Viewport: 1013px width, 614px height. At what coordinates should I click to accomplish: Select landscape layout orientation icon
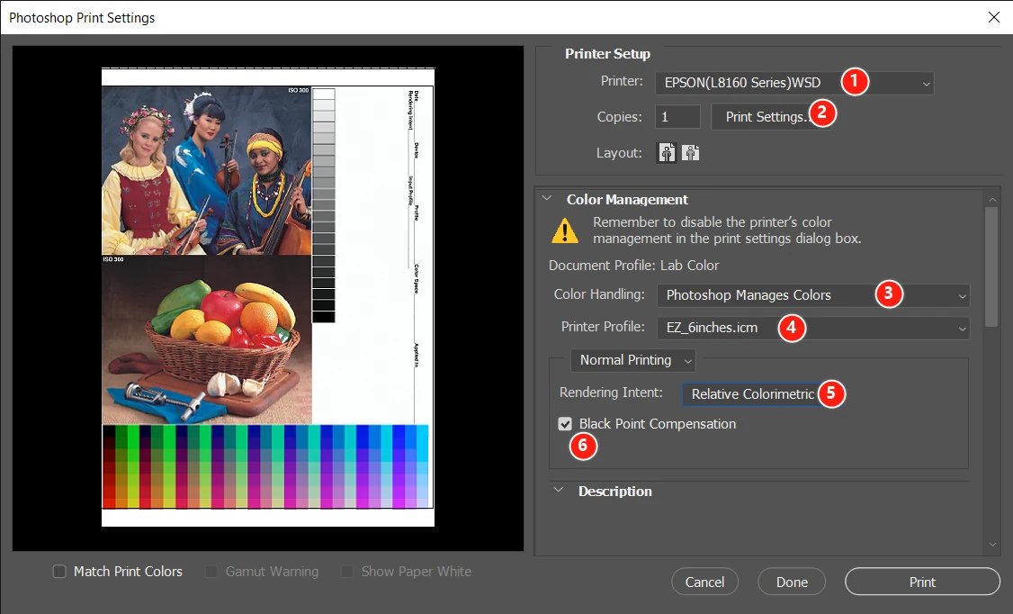click(691, 153)
